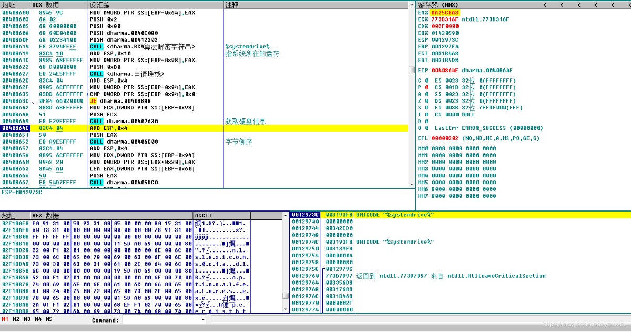
Task: Select EDI register value 0031B5D8
Action: click(x=445, y=61)
